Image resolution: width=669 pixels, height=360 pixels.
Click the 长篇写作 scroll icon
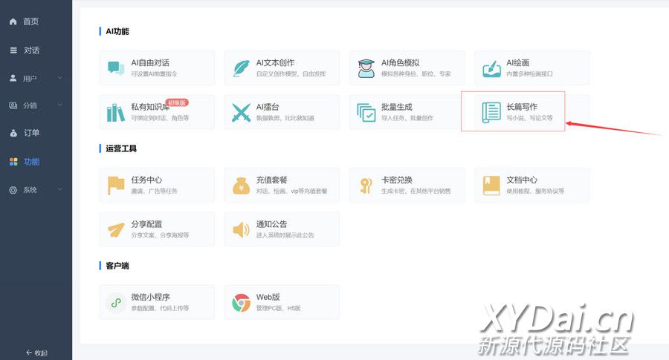pos(491,112)
